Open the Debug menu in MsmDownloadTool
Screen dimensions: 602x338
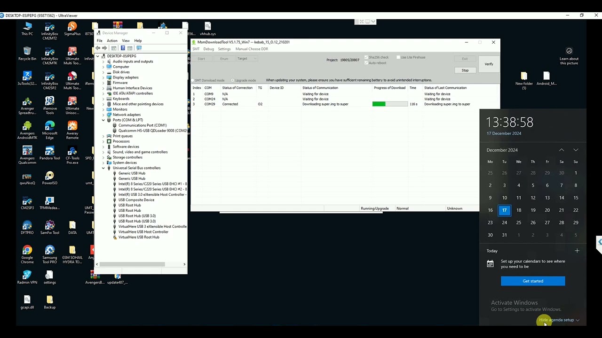coord(208,49)
